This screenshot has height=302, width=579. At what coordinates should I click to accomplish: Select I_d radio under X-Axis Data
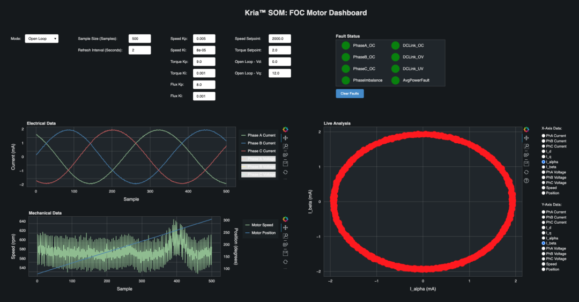click(x=544, y=151)
